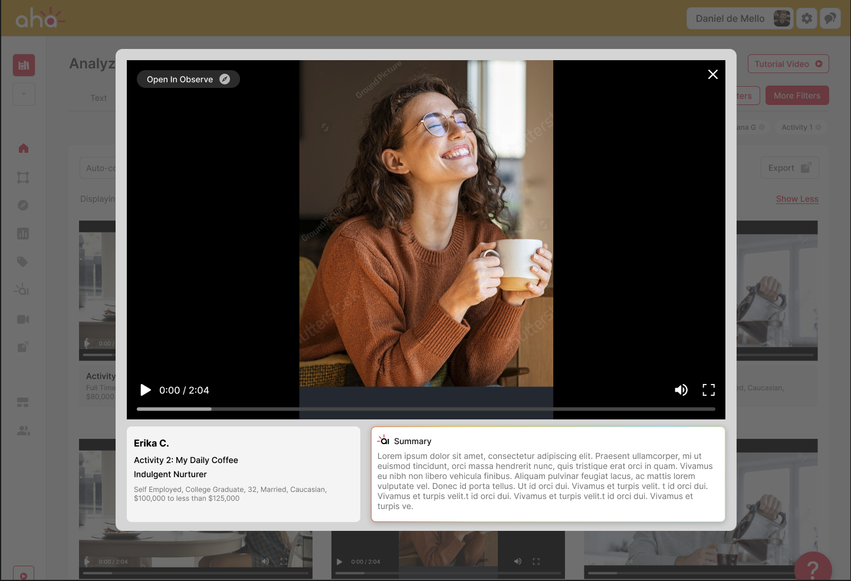Remove the Activity 1 filter chip
Screen dimensions: 851x581
[x=818, y=127]
